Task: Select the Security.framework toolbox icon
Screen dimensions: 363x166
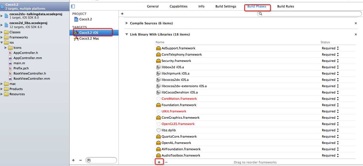Action: (x=158, y=61)
